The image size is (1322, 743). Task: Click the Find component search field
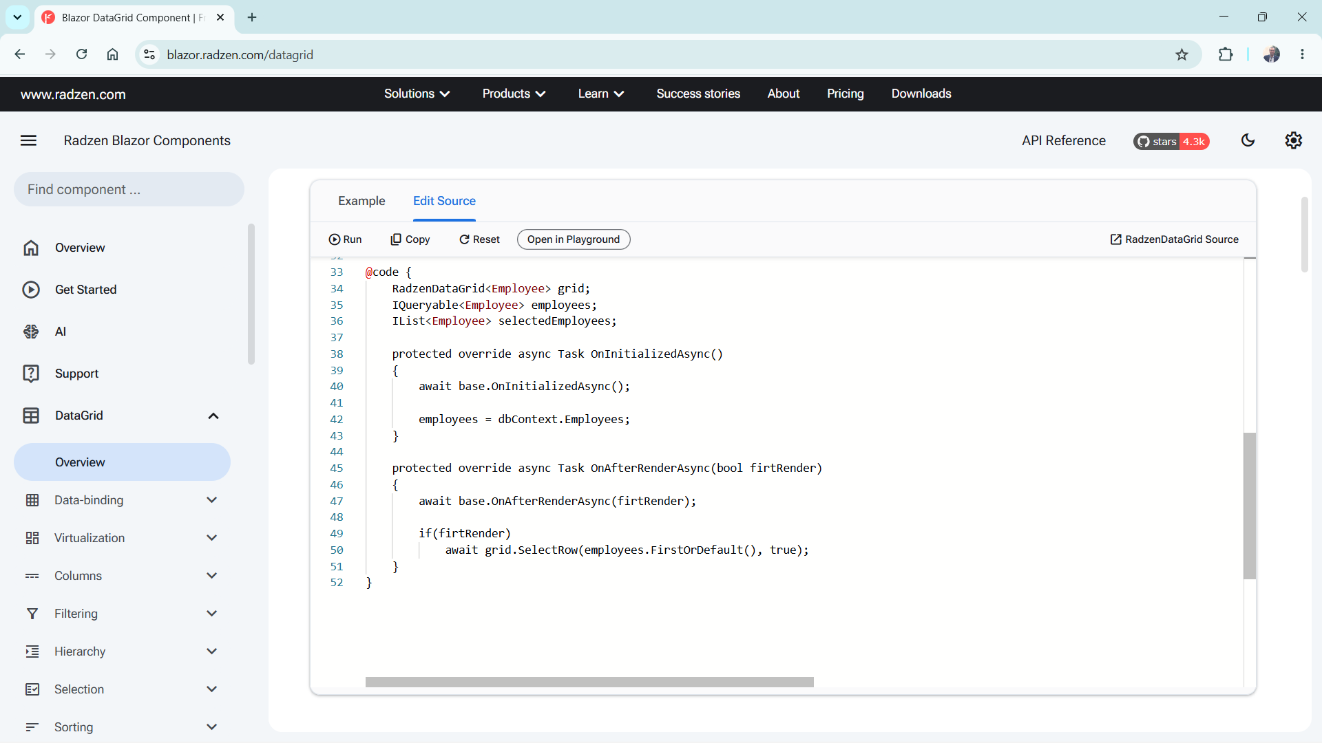[x=129, y=189]
